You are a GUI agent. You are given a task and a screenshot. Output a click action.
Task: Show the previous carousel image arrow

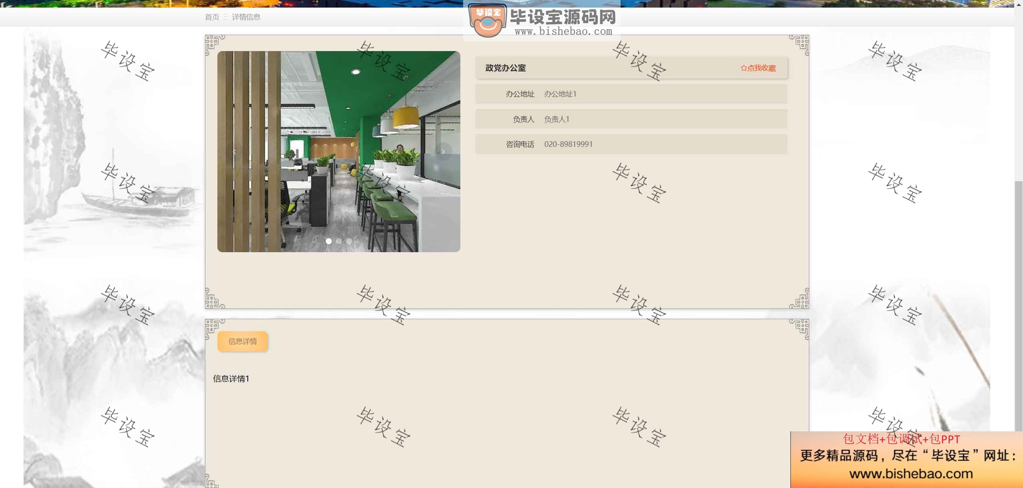[235, 152]
